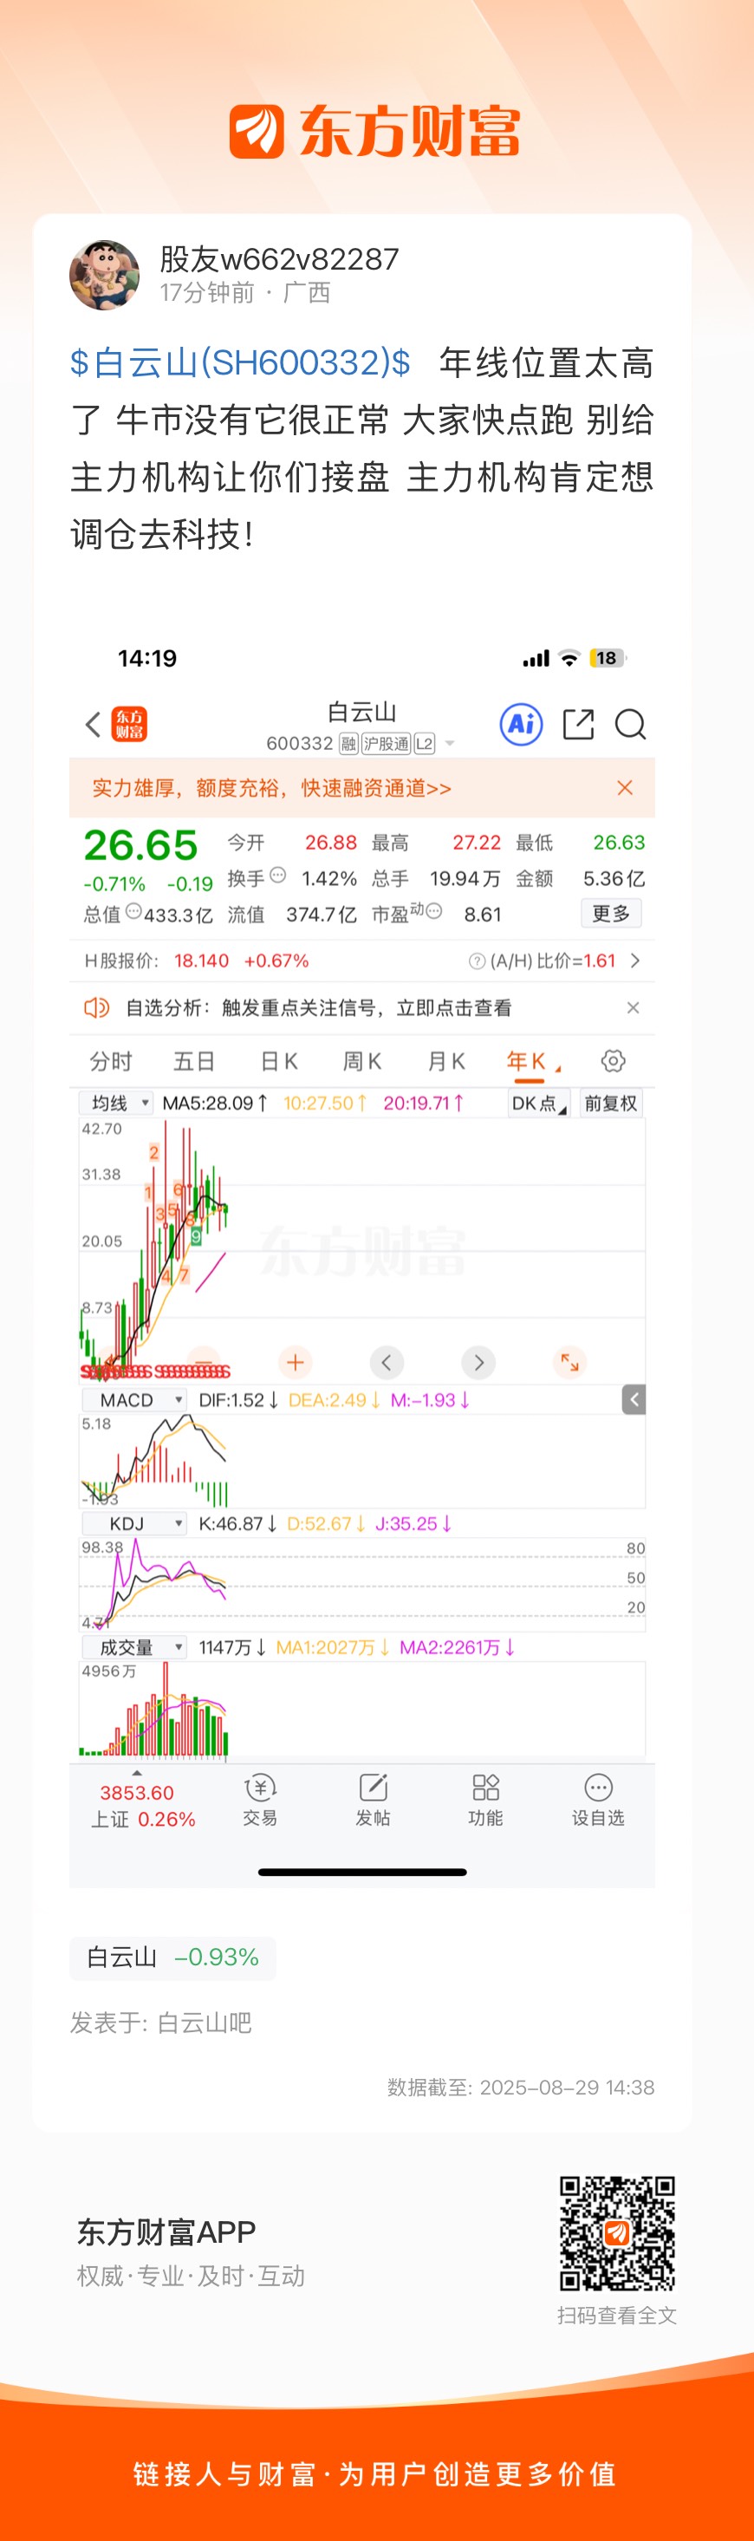Toggle the DK点 indicator
754x2541 pixels.
(x=538, y=1103)
